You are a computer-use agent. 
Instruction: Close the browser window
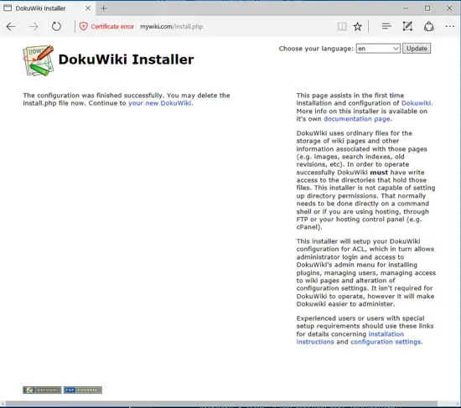pos(449,8)
